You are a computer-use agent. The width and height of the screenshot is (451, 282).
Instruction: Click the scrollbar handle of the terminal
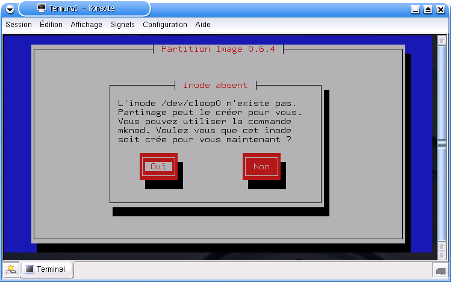(x=441, y=144)
